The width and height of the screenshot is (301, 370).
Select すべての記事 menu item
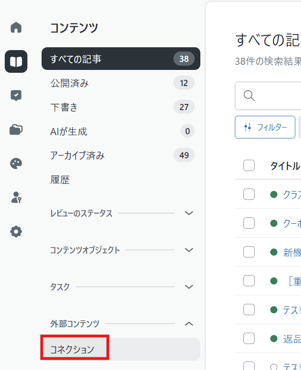point(121,59)
